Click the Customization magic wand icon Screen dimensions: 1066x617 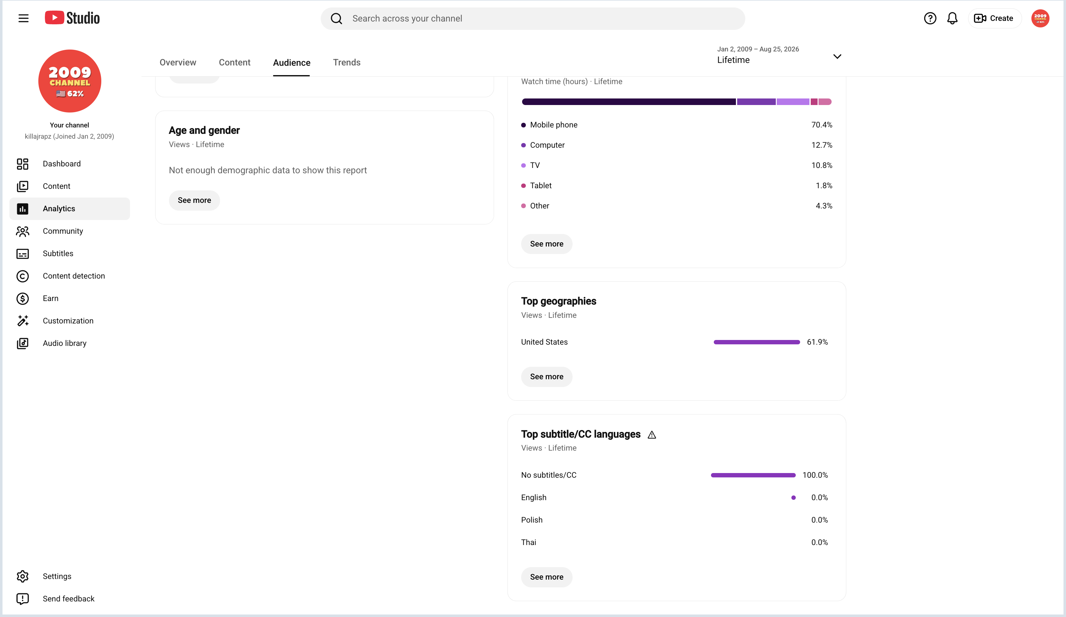[x=22, y=321]
